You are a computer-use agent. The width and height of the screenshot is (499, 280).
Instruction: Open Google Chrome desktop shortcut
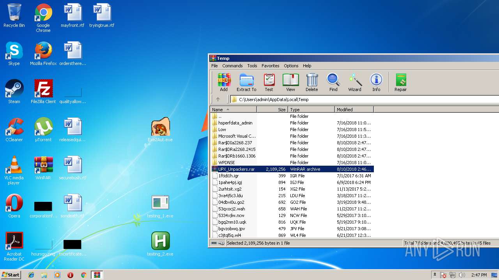click(x=43, y=18)
